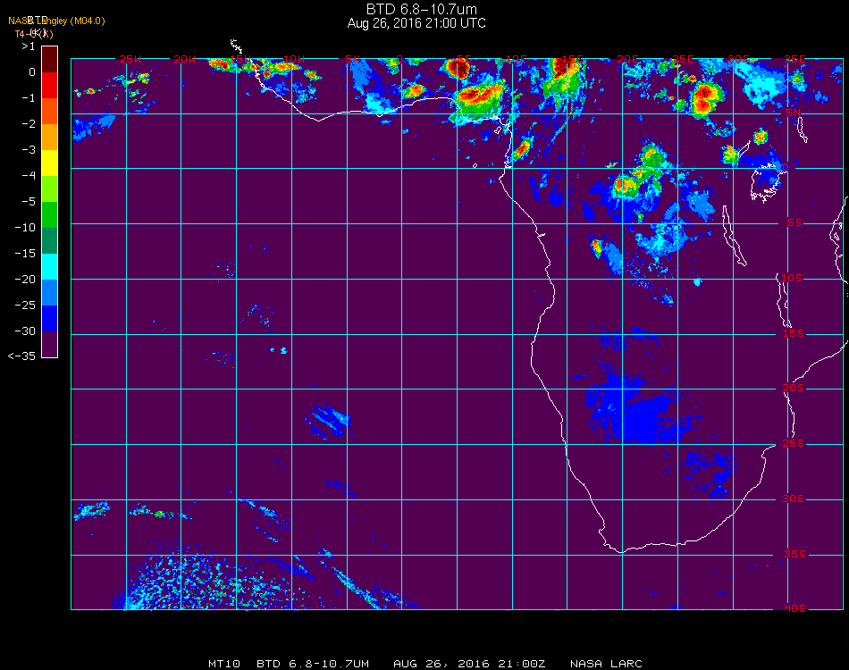Click the '-20' legend value
The image size is (849, 670).
(x=25, y=280)
